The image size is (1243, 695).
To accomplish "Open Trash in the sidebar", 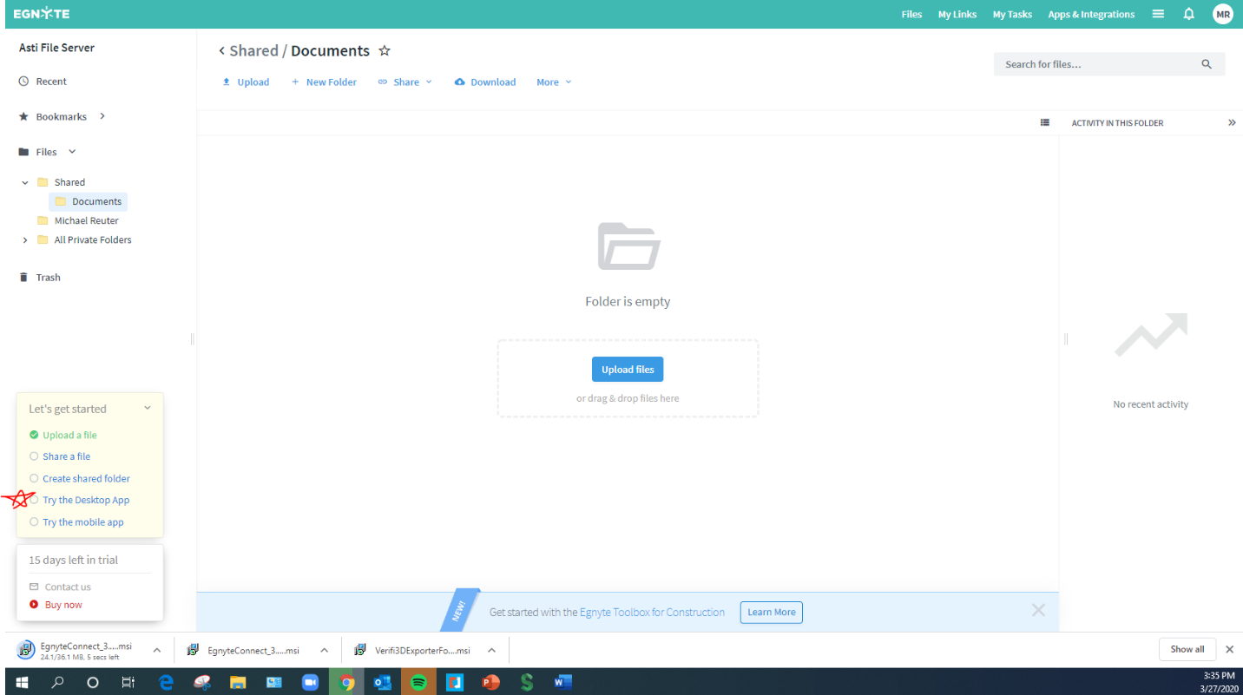I will (48, 278).
